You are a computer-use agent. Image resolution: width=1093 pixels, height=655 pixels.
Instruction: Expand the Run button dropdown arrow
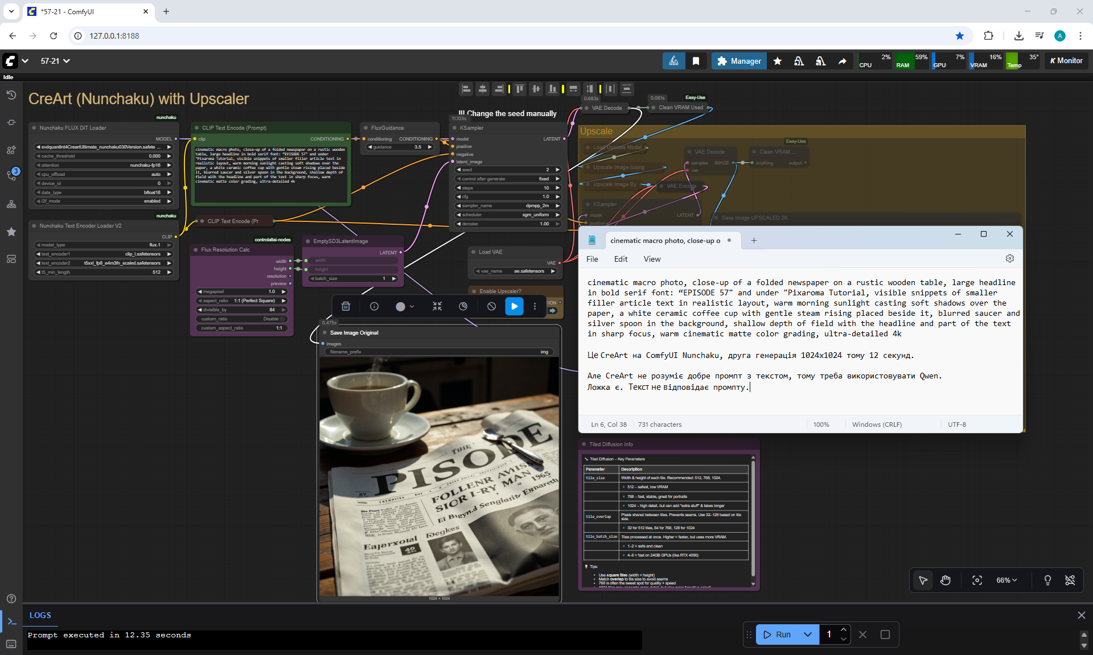[807, 634]
